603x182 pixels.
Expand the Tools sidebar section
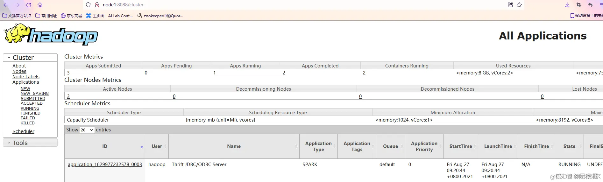coord(30,143)
